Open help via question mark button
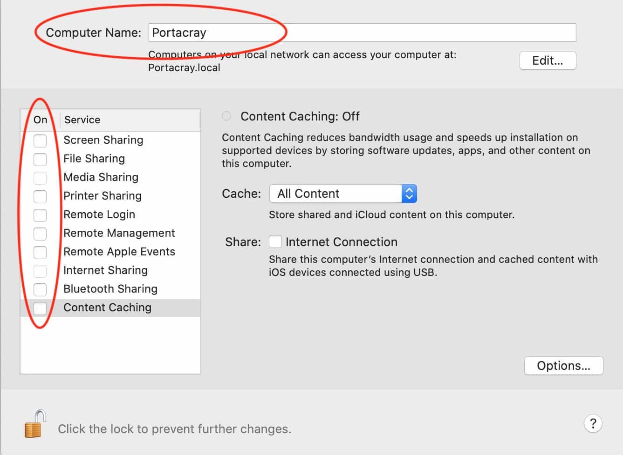The width and height of the screenshot is (623, 455). [x=593, y=423]
